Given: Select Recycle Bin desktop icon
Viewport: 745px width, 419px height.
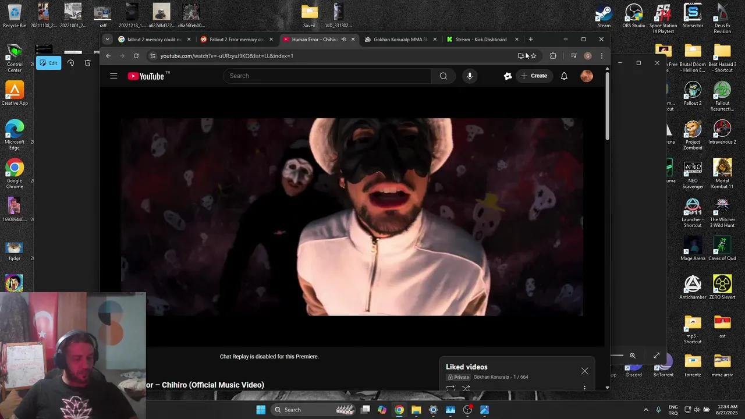Looking at the screenshot, I should [15, 16].
